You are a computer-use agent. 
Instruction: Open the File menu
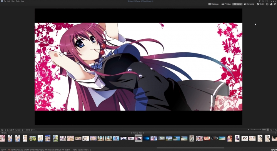(5, 1)
